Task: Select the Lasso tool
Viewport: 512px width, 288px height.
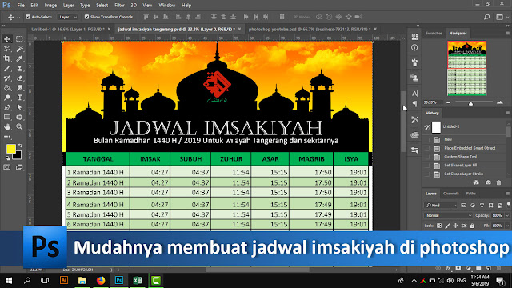Action: click(x=7, y=49)
